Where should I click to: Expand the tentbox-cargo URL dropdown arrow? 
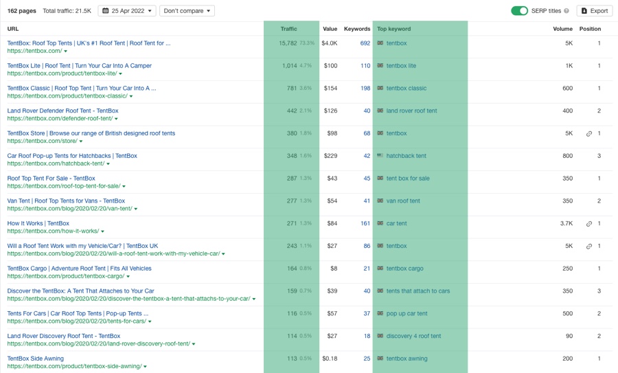pos(128,276)
